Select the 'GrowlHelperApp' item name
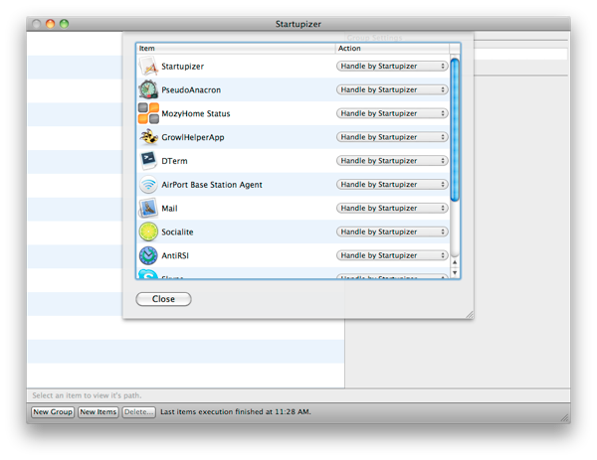This screenshot has width=597, height=460. 193,137
